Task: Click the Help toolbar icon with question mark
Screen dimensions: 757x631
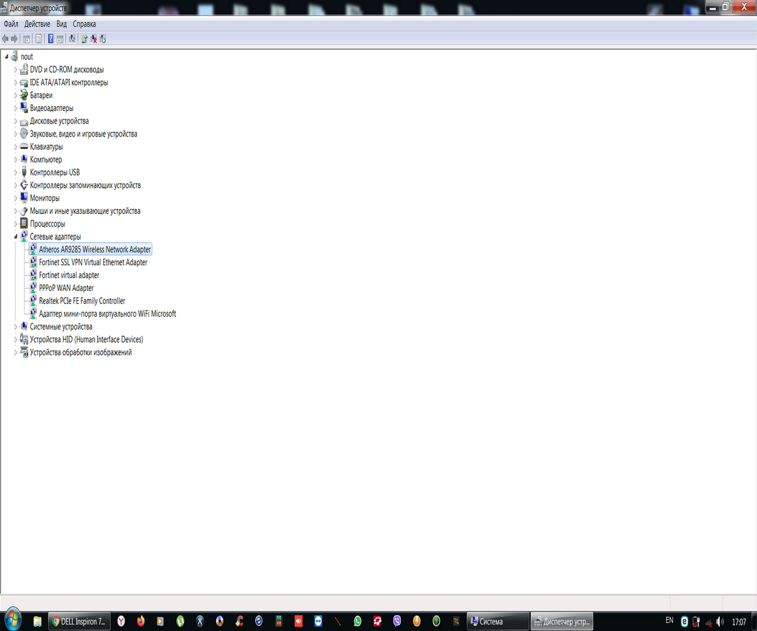Action: [x=51, y=39]
